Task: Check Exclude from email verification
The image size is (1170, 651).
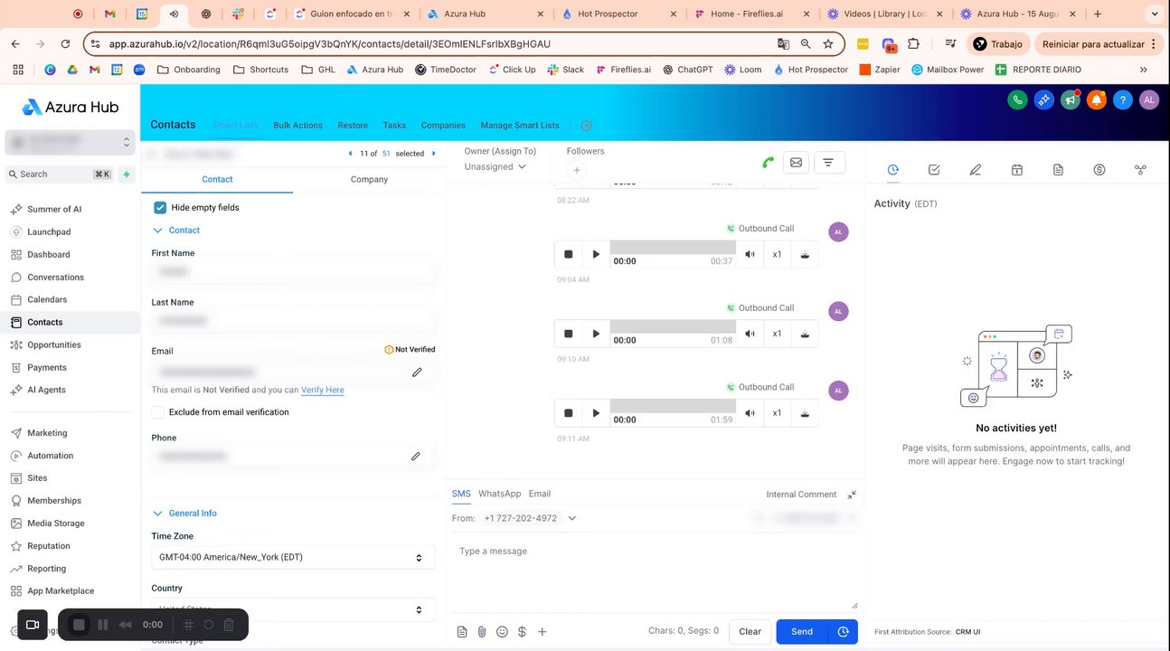Action: (x=158, y=412)
